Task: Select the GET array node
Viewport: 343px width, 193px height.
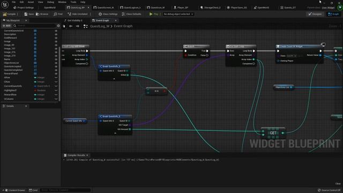Action: click(x=273, y=133)
